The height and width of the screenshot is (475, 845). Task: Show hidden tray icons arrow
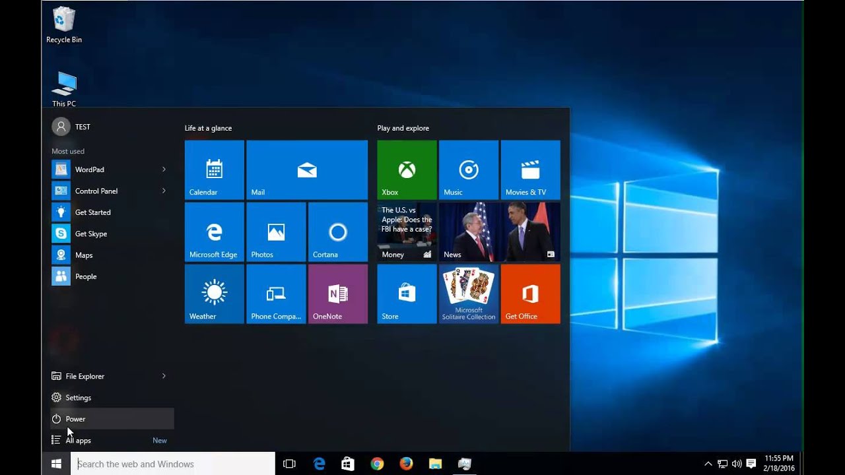pos(708,464)
